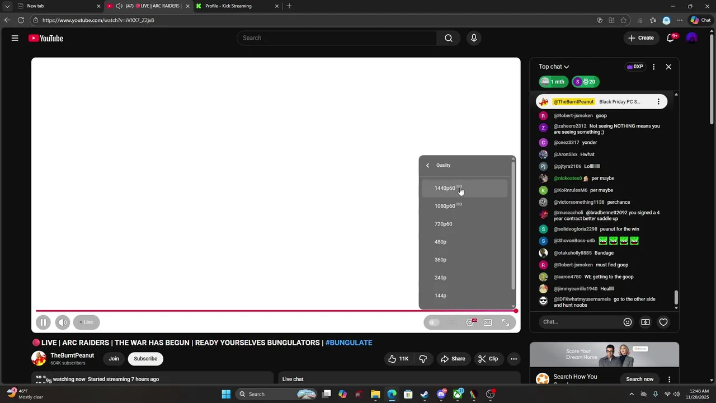Pause the live stream
716x403 pixels.
click(43, 322)
